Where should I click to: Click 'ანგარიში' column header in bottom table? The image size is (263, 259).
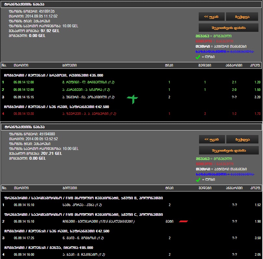234,188
